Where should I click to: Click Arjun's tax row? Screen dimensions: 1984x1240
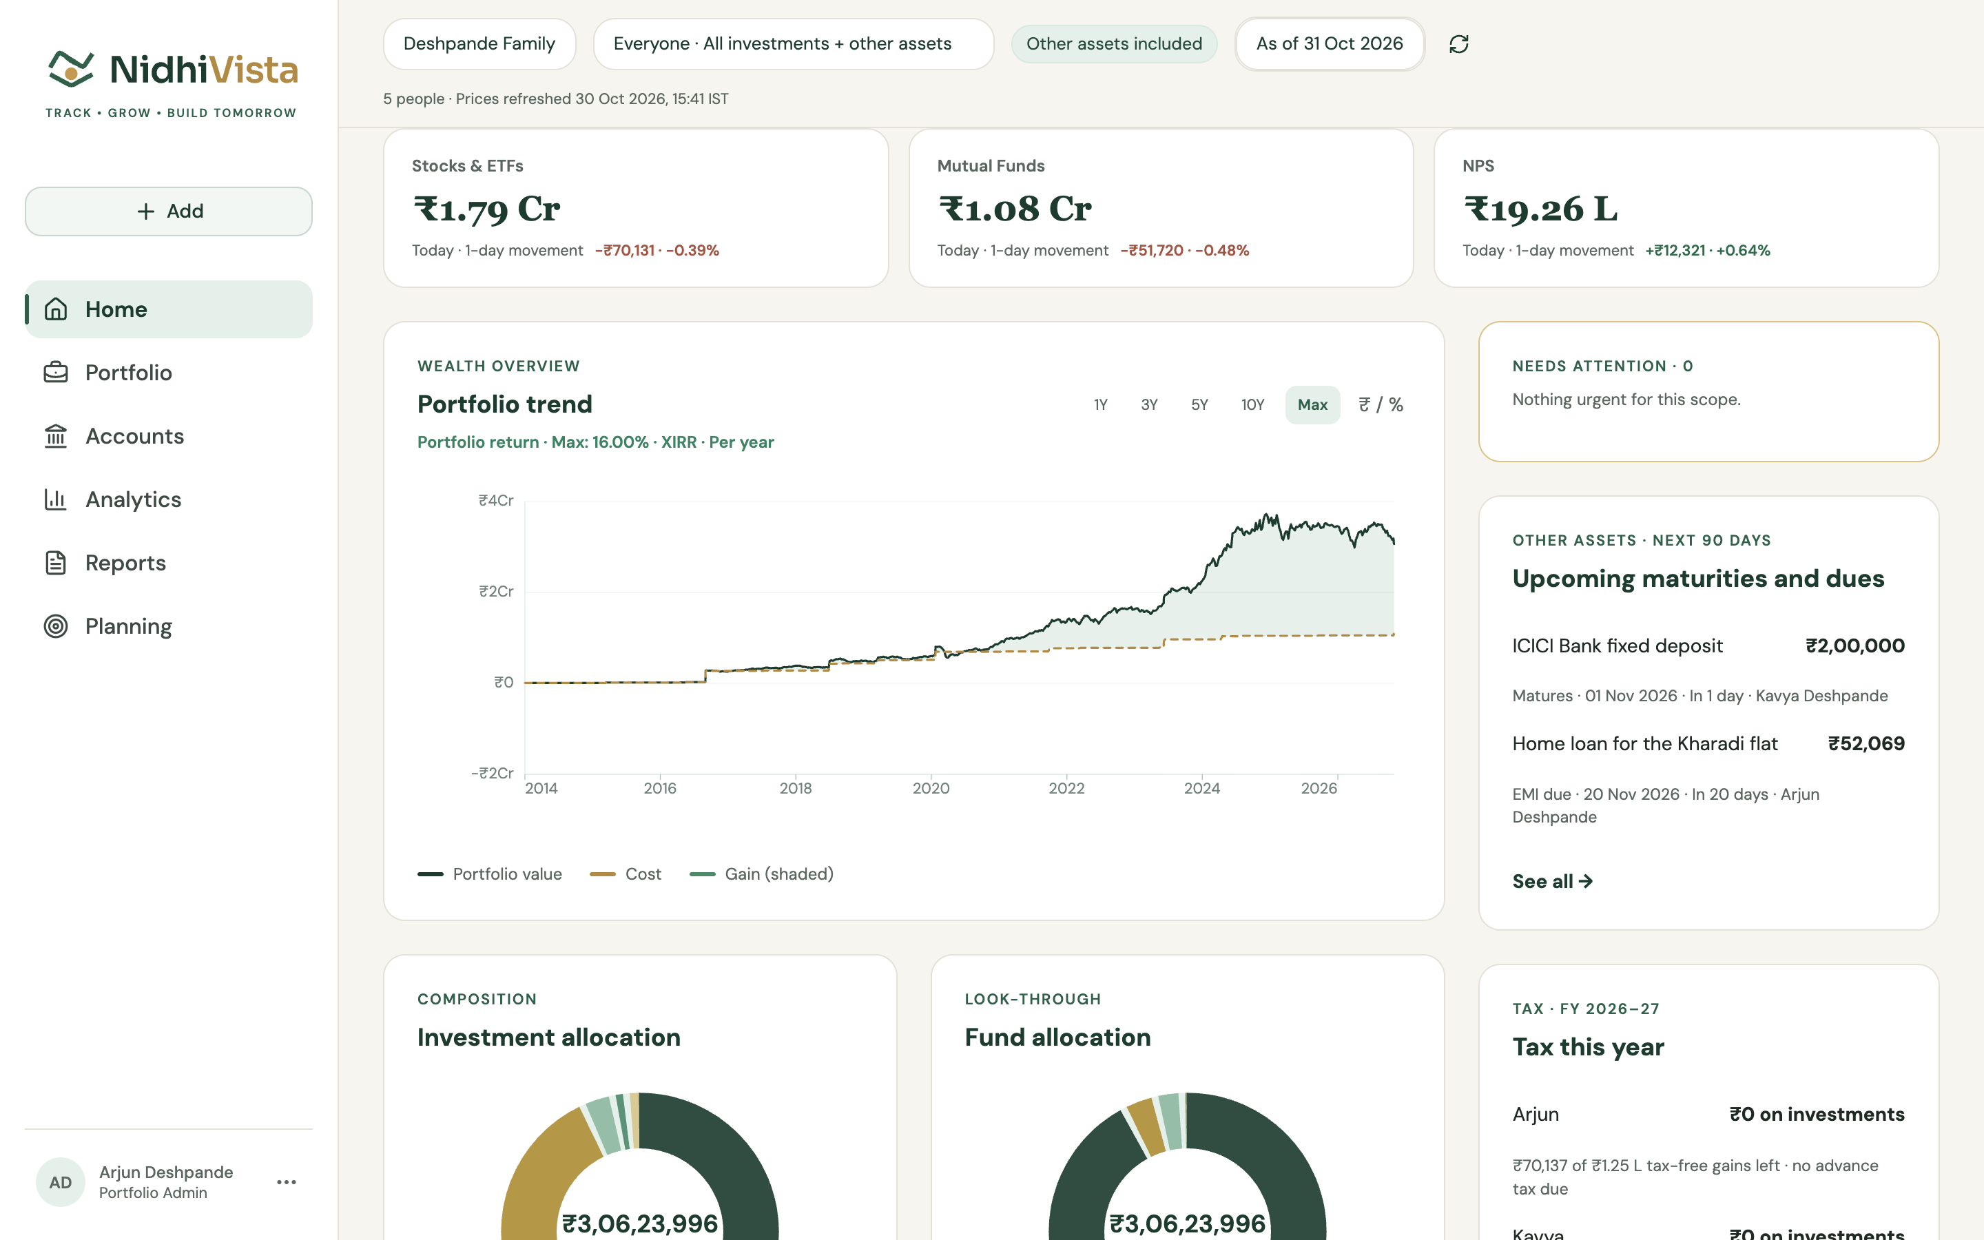(x=1708, y=1150)
